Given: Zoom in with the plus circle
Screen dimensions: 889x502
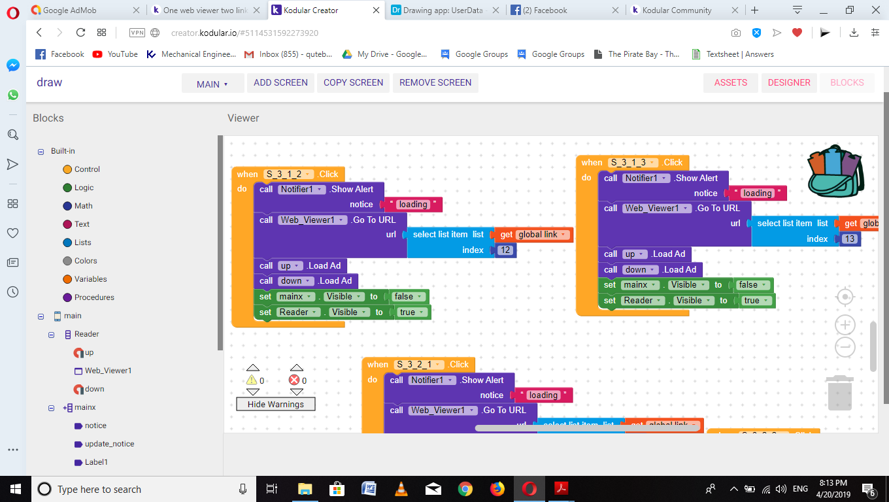Looking at the screenshot, I should point(845,325).
